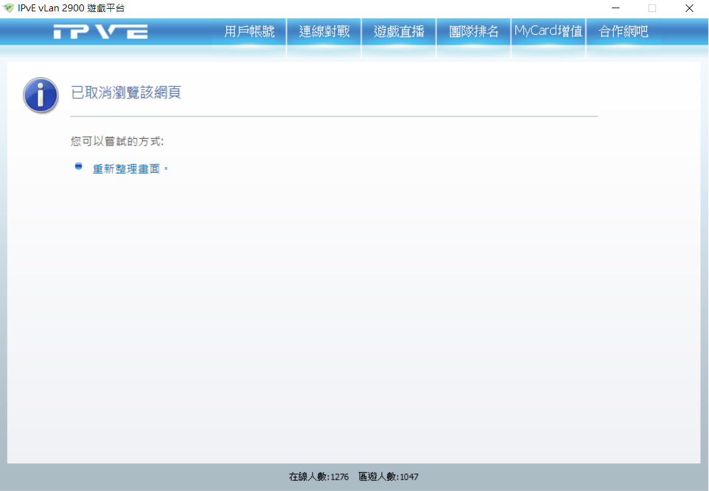Click the 在線人數:1276 status text
This screenshot has width=709, height=491.
(x=319, y=477)
